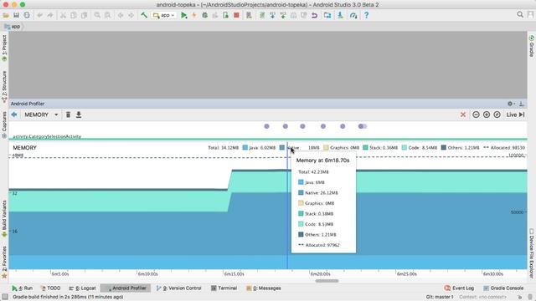The width and height of the screenshot is (536, 301).
Task: Click the first purple event dot
Action: (266, 126)
